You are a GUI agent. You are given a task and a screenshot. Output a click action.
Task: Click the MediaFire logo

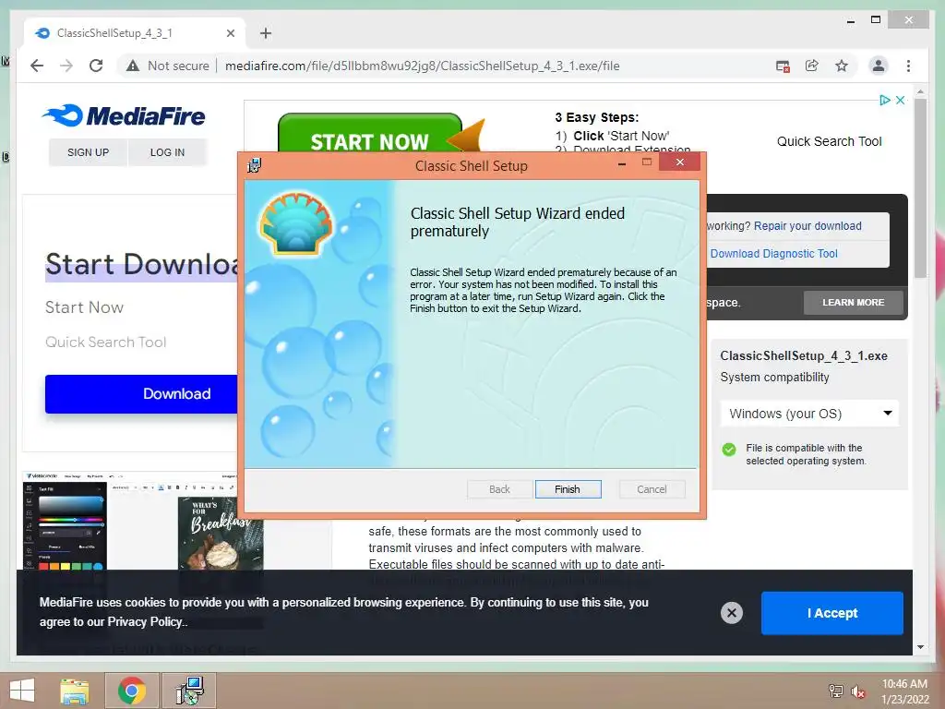point(125,115)
